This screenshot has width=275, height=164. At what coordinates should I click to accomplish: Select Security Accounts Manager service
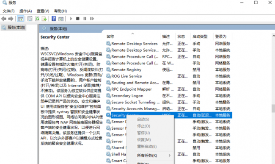pyautogui.click(x=169, y=108)
